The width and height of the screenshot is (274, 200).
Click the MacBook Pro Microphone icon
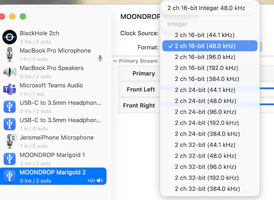tap(10, 54)
